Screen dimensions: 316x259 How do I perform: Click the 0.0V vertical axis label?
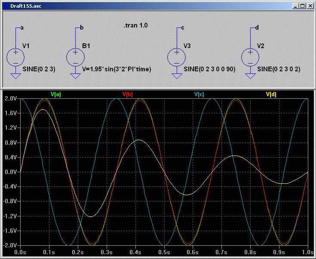10,172
